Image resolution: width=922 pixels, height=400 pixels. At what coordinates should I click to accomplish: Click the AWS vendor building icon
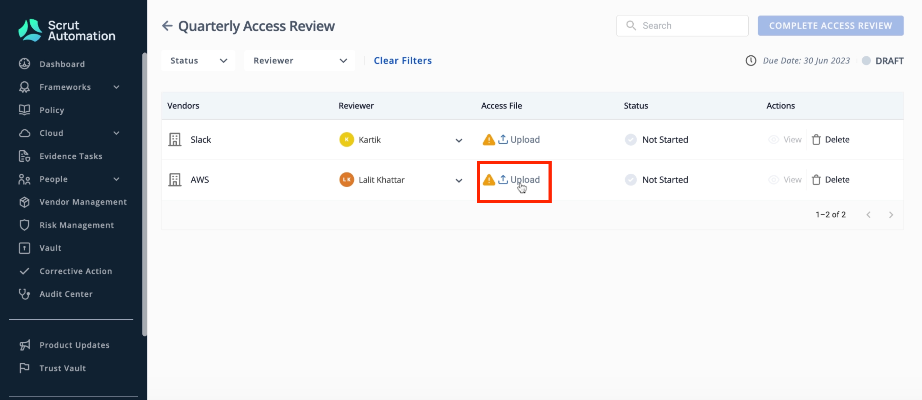[x=175, y=180]
